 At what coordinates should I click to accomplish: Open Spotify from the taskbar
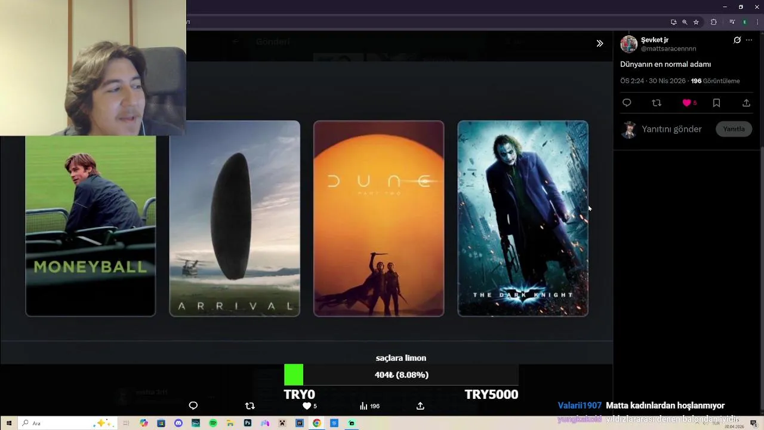click(x=213, y=423)
